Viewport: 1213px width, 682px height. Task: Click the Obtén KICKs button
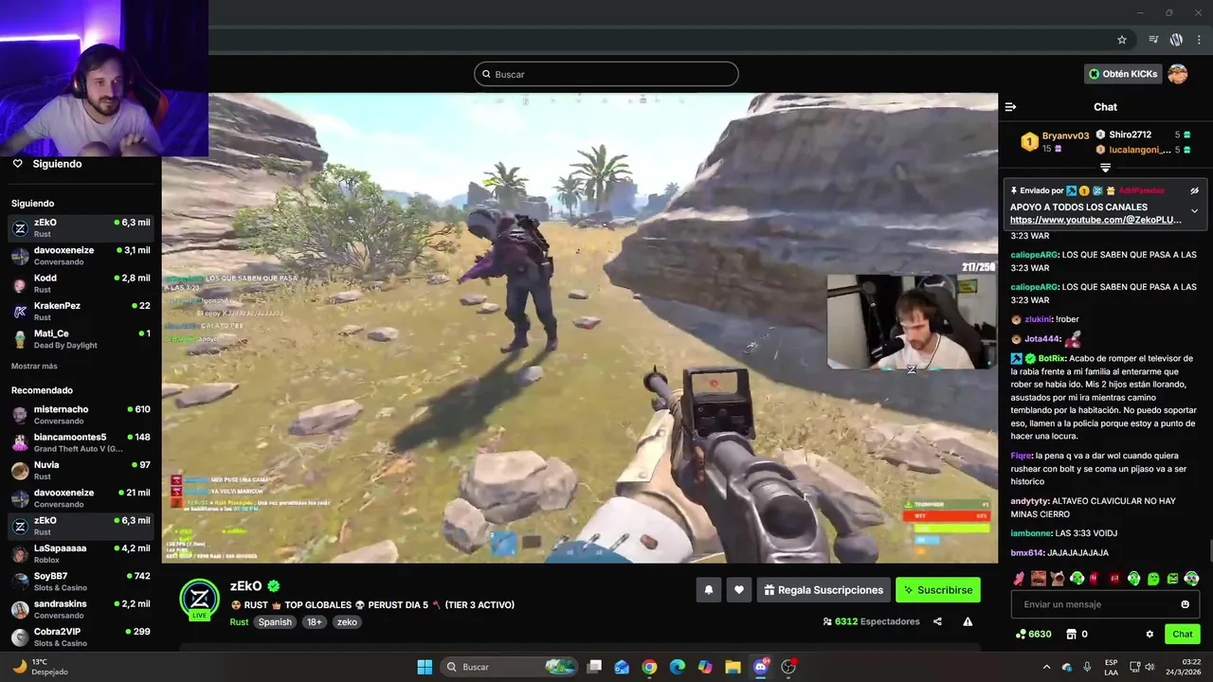(1124, 74)
